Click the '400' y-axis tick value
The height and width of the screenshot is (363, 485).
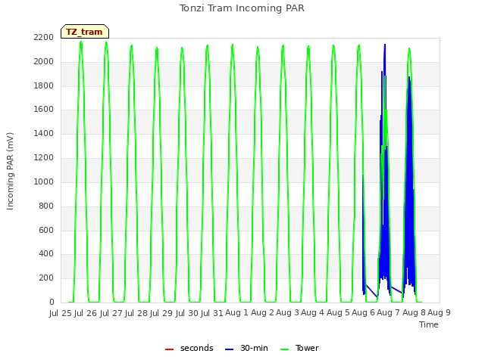click(x=46, y=254)
